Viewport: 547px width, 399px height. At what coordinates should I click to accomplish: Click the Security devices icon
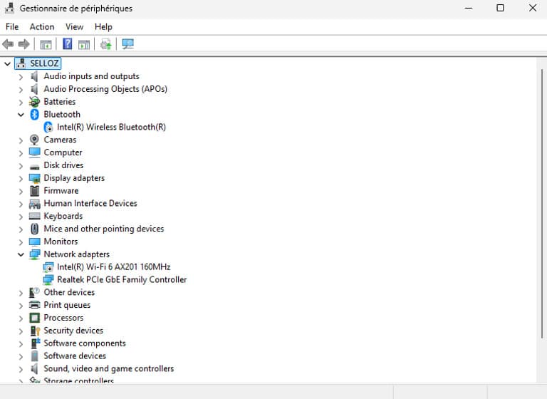(35, 331)
